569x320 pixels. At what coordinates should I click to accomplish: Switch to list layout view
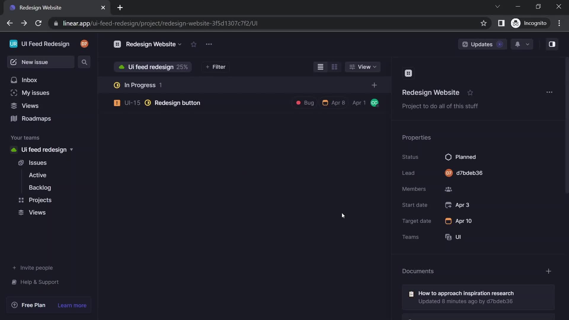coord(320,67)
